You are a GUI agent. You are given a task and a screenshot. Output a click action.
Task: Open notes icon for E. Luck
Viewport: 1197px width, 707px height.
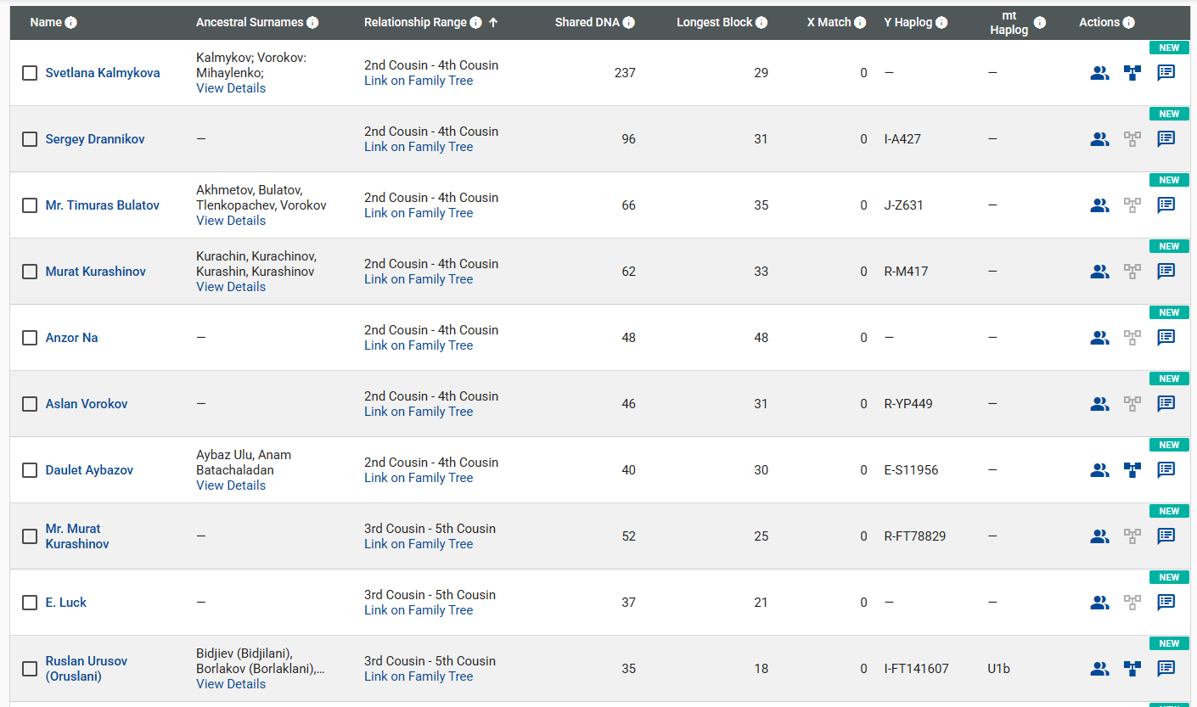(1166, 603)
